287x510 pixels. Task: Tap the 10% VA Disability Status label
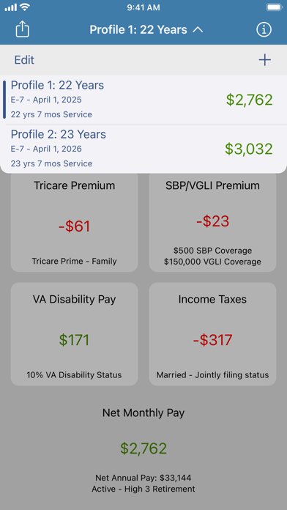(74, 374)
